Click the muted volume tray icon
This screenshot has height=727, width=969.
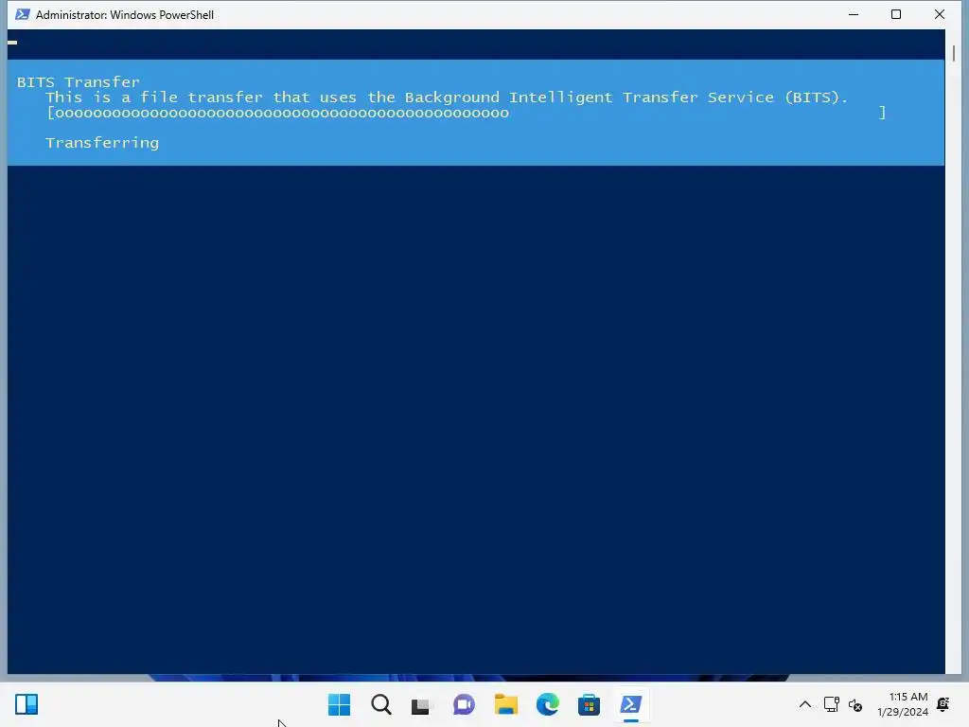pyautogui.click(x=855, y=704)
